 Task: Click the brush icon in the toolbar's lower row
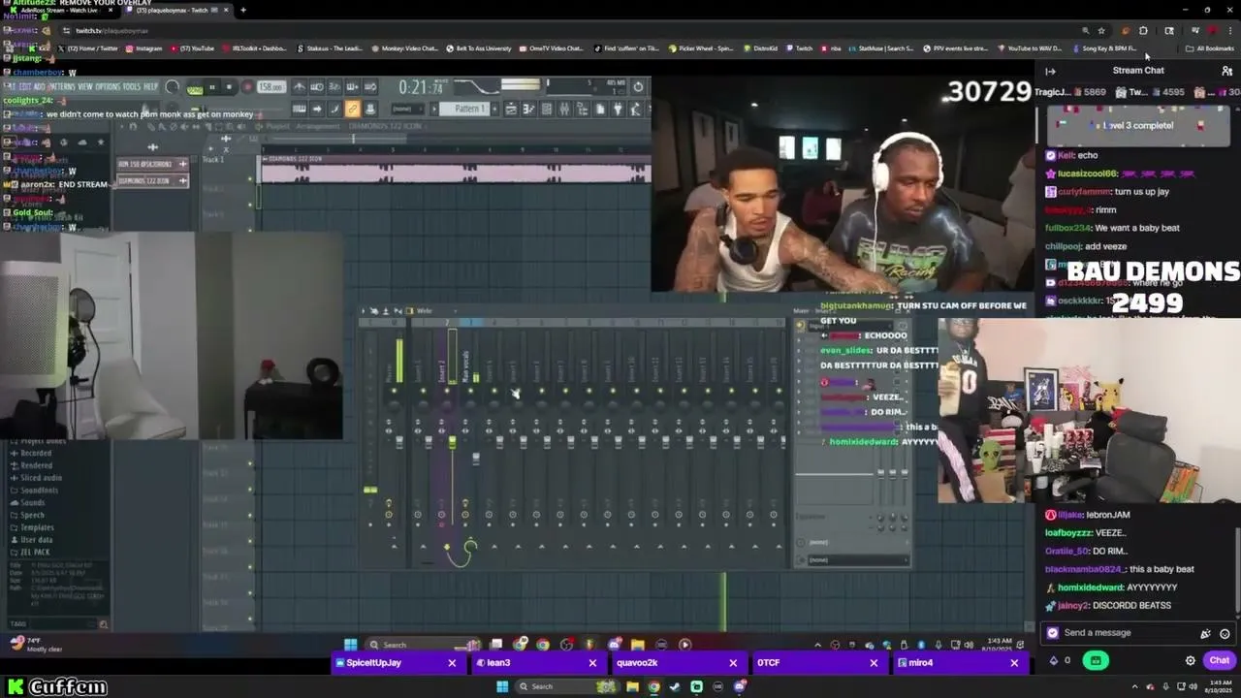point(334,109)
